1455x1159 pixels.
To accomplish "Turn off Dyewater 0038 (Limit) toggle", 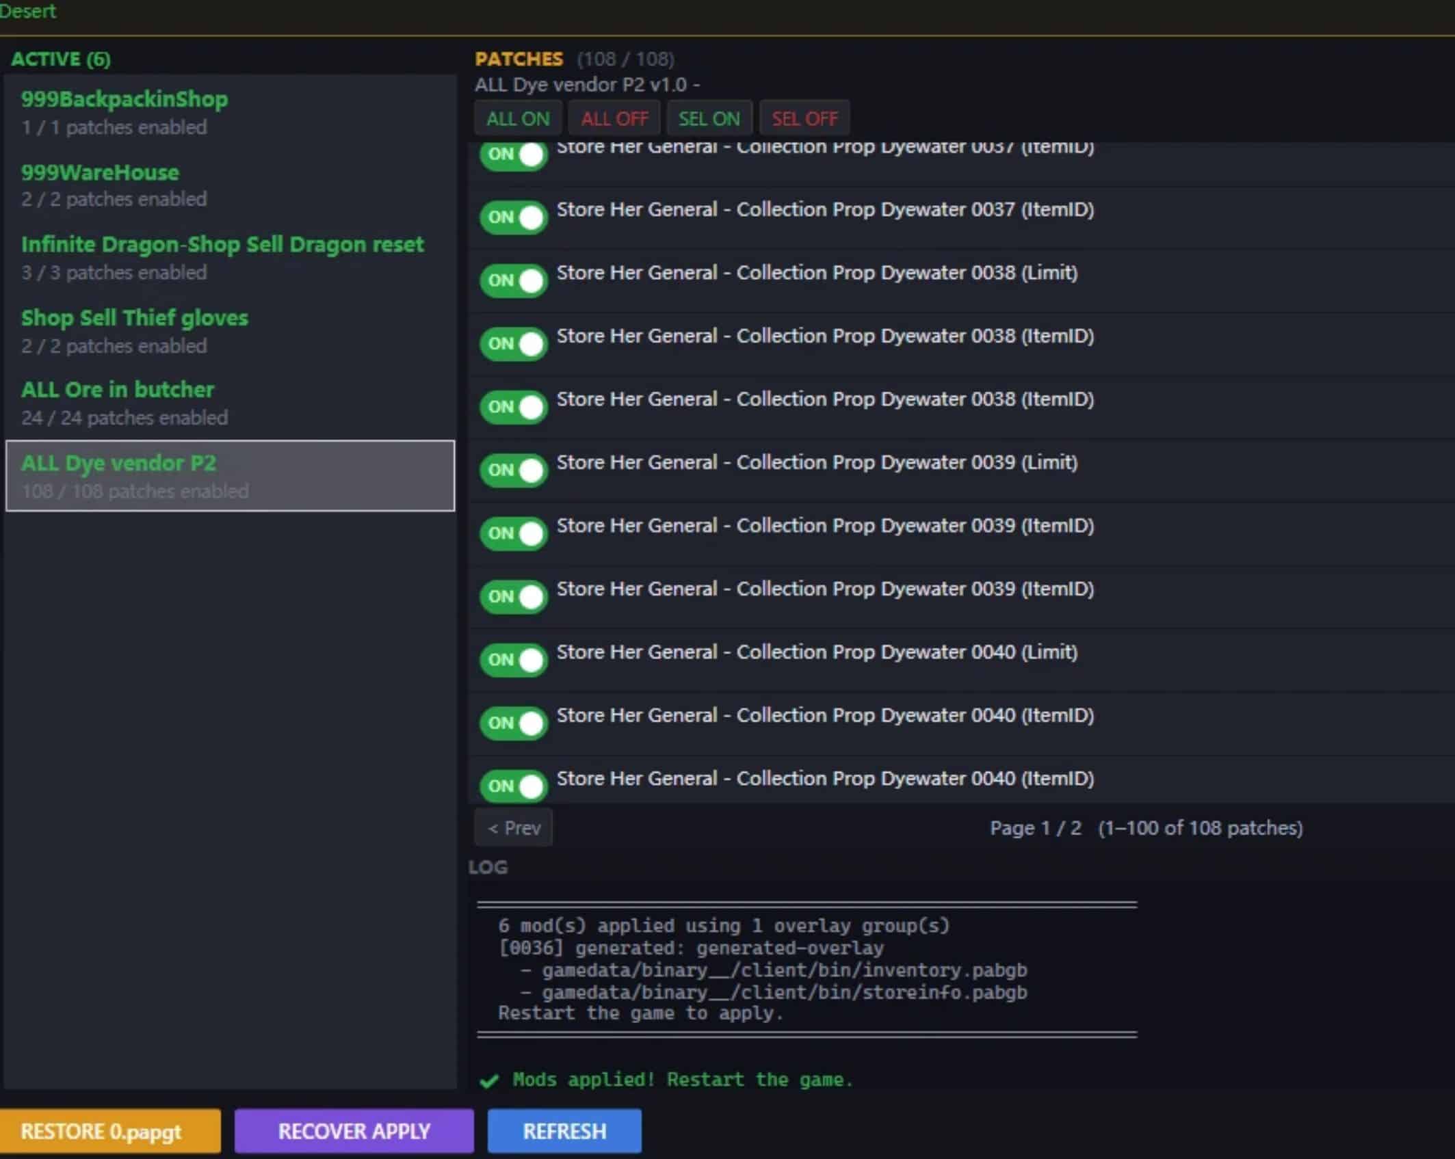I will point(514,280).
